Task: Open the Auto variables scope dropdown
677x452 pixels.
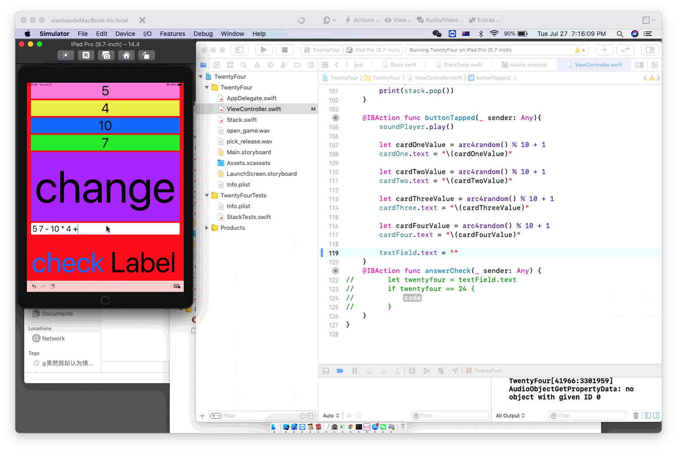Action: (331, 416)
